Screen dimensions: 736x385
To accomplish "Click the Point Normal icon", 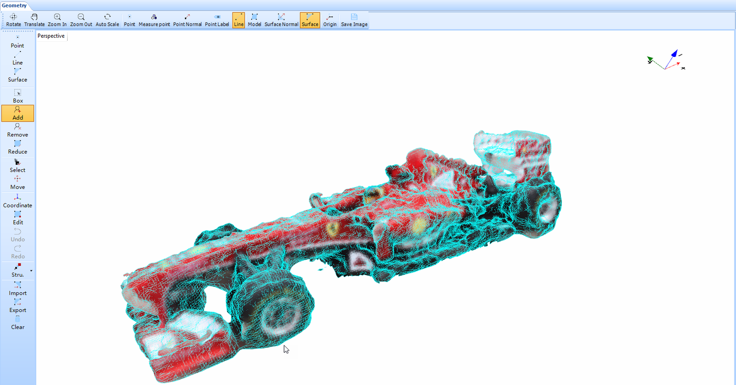I will pos(187,20).
